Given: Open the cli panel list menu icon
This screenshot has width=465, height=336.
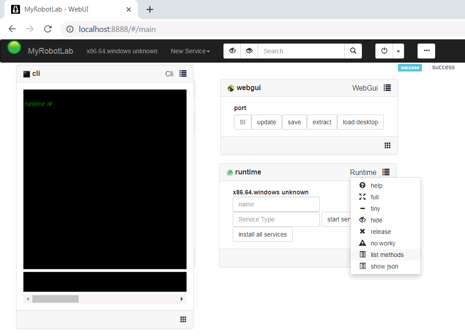Looking at the screenshot, I should pyautogui.click(x=183, y=74).
